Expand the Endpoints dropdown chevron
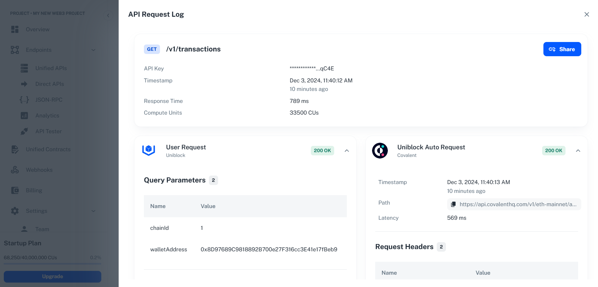 [93, 50]
